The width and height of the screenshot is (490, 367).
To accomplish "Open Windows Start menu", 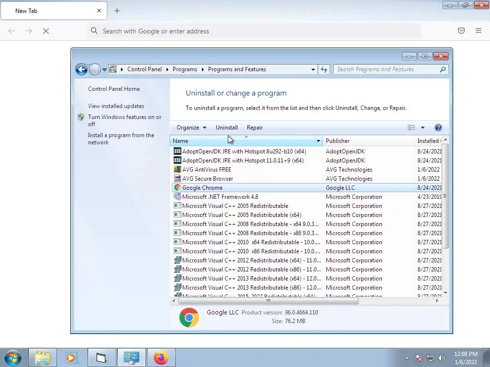I will coord(13,357).
